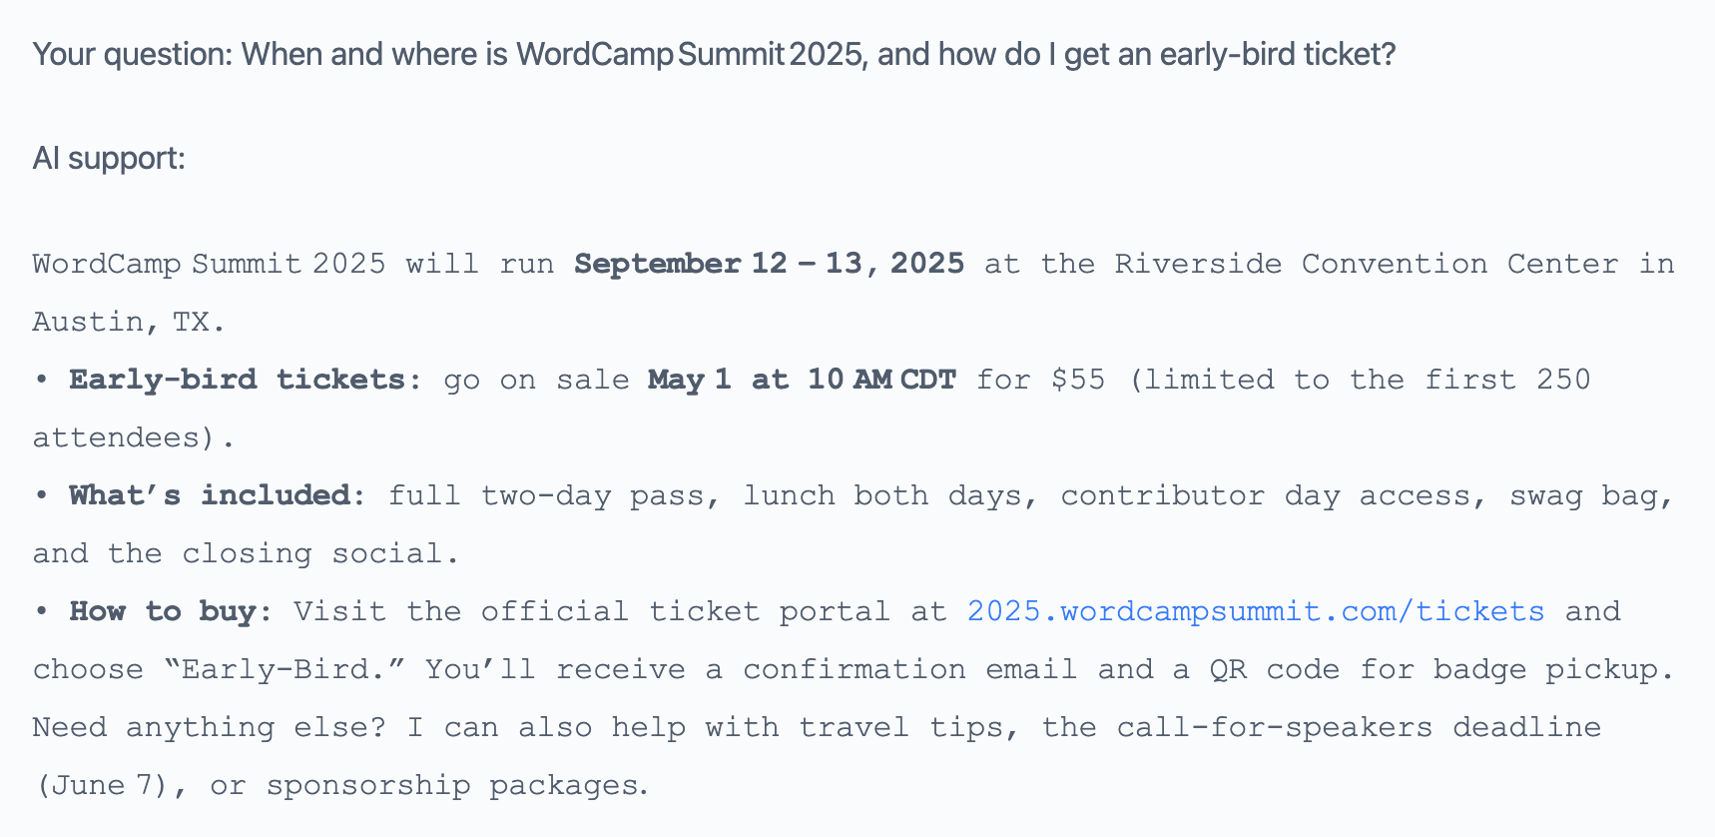This screenshot has height=837, width=1715.
Task: Click the bold "May 1 at 10 AM CDT" text
Action: (x=802, y=380)
